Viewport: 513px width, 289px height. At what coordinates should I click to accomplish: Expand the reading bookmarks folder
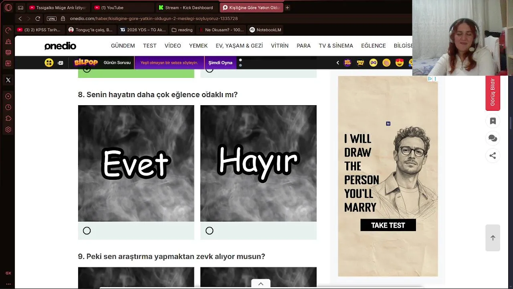tap(182, 30)
